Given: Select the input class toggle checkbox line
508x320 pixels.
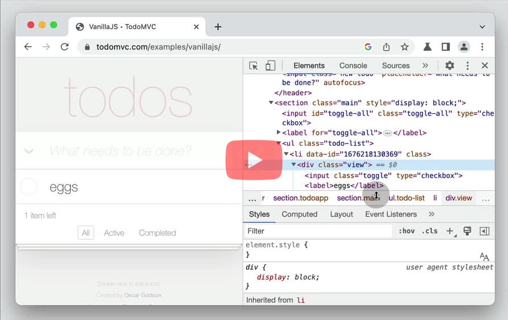Looking at the screenshot, I should pyautogui.click(x=384, y=175).
